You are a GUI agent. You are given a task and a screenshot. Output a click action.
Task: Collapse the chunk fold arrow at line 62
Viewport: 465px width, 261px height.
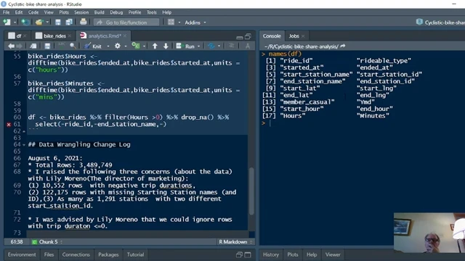coord(24,131)
